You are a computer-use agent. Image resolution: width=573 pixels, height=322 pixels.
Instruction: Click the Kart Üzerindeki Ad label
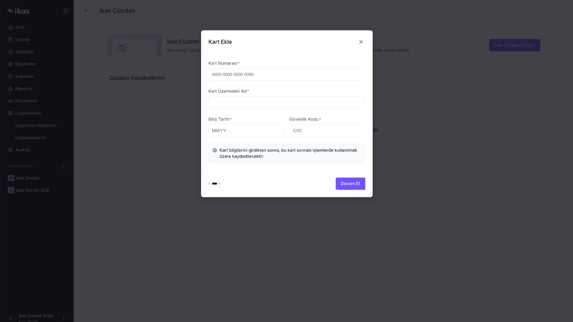(227, 91)
